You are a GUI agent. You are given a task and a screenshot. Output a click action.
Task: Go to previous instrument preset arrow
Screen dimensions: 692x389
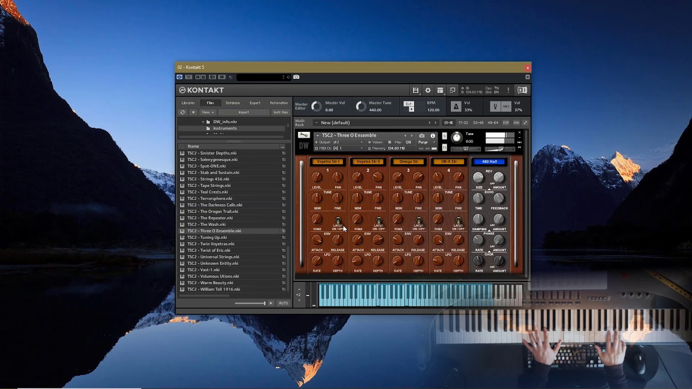point(405,136)
